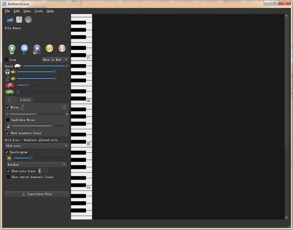The image size is (293, 230).
Task: Enable Candidate Notes checkbox
Action: click(8, 120)
